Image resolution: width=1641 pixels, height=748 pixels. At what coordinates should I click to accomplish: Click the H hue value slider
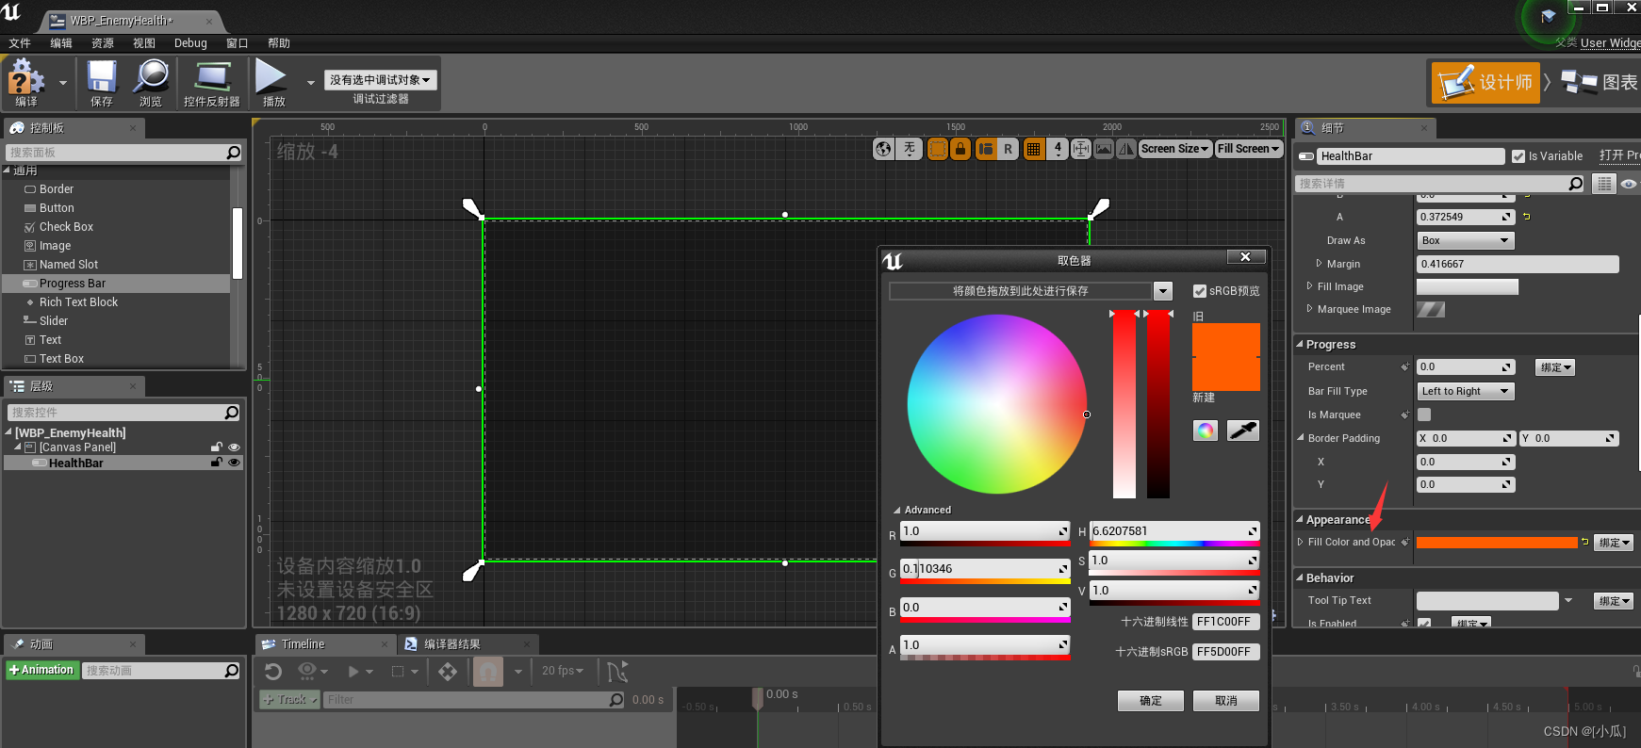pos(1174,531)
